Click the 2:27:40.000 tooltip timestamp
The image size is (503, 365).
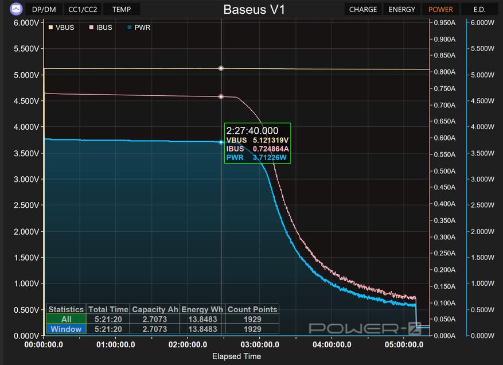pyautogui.click(x=252, y=131)
